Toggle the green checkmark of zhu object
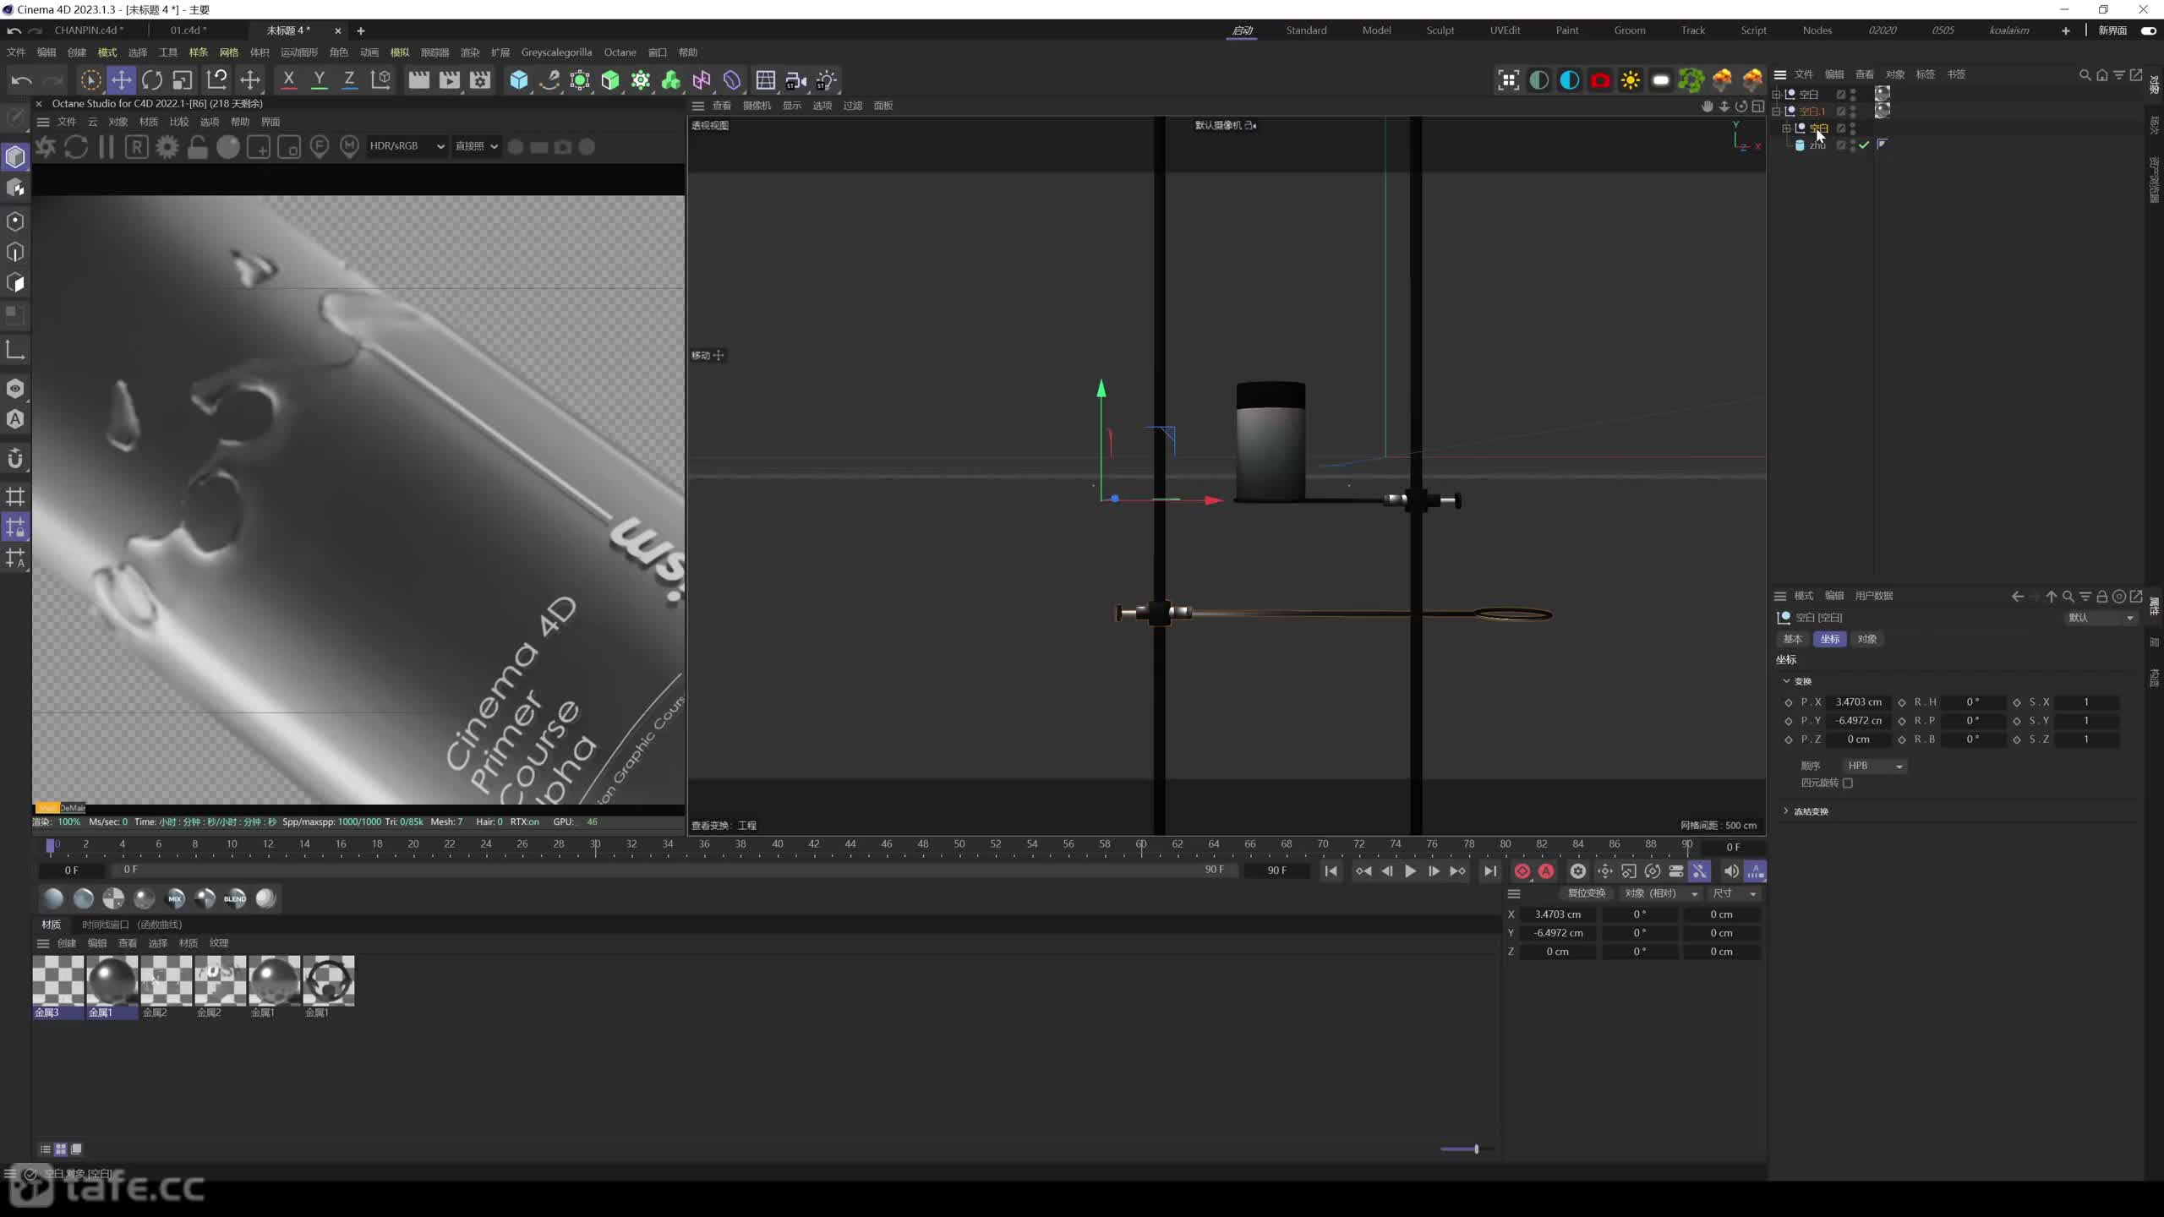Viewport: 2164px width, 1217px height. tap(1864, 145)
